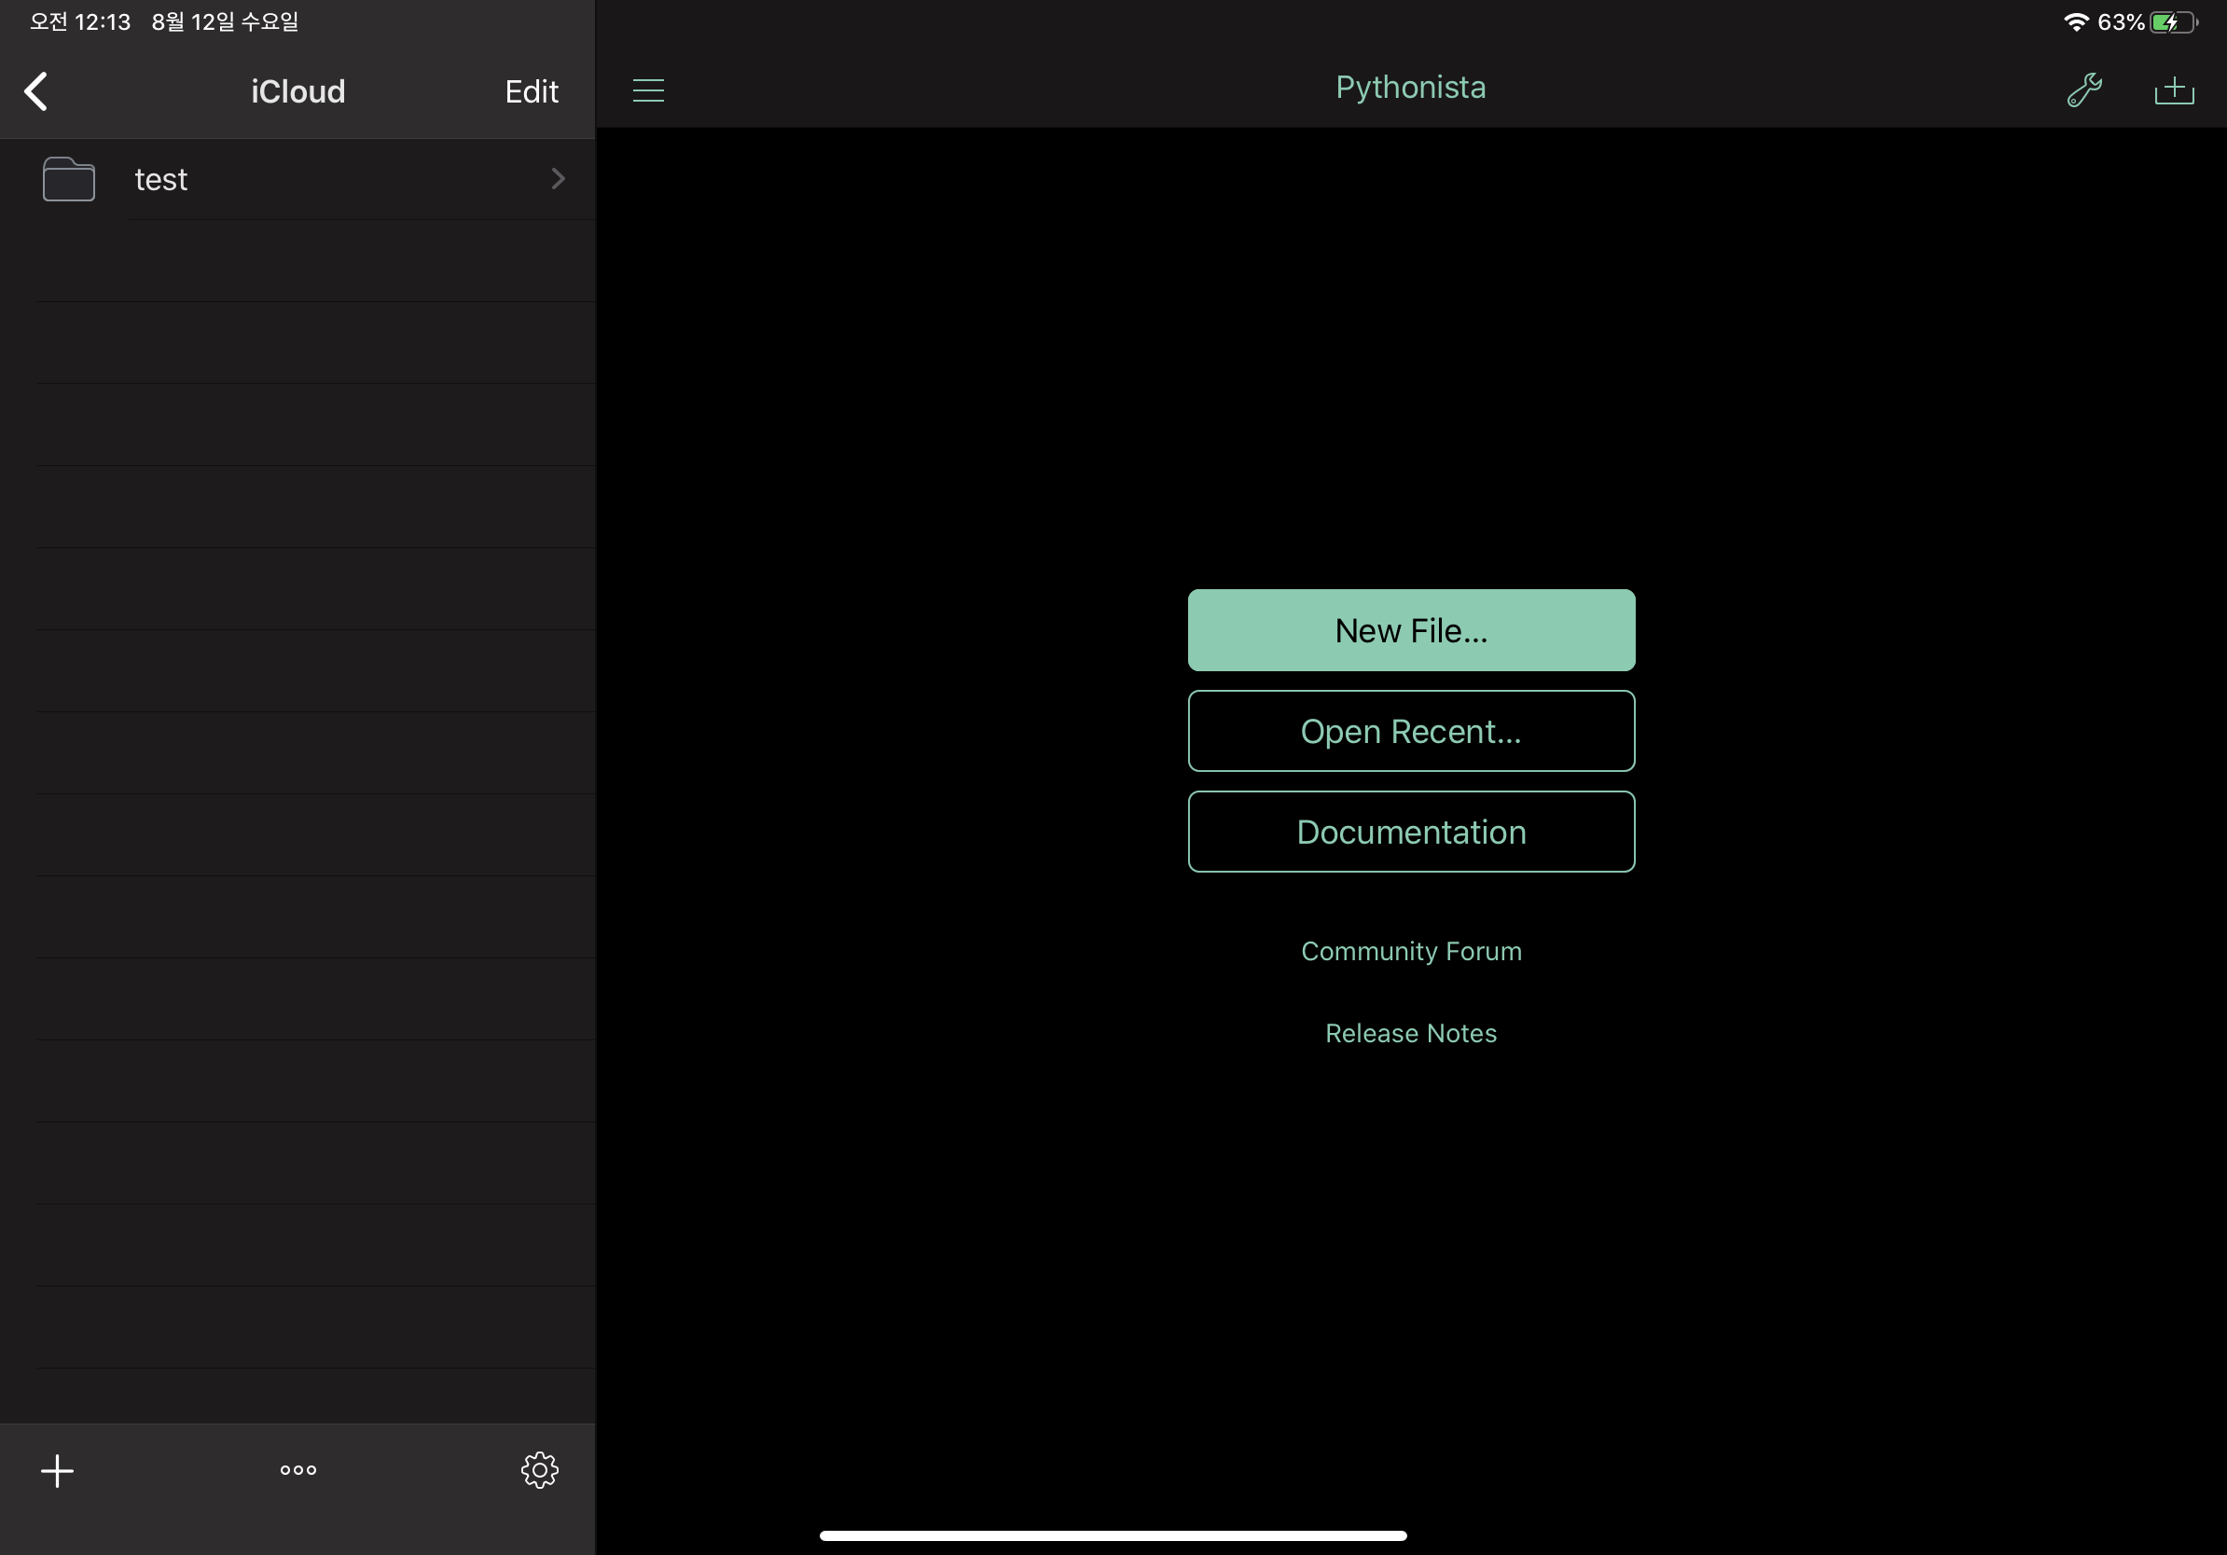Screen dimensions: 2227x1555
Task: Tap the iCloud title in sidebar
Action: click(x=297, y=92)
